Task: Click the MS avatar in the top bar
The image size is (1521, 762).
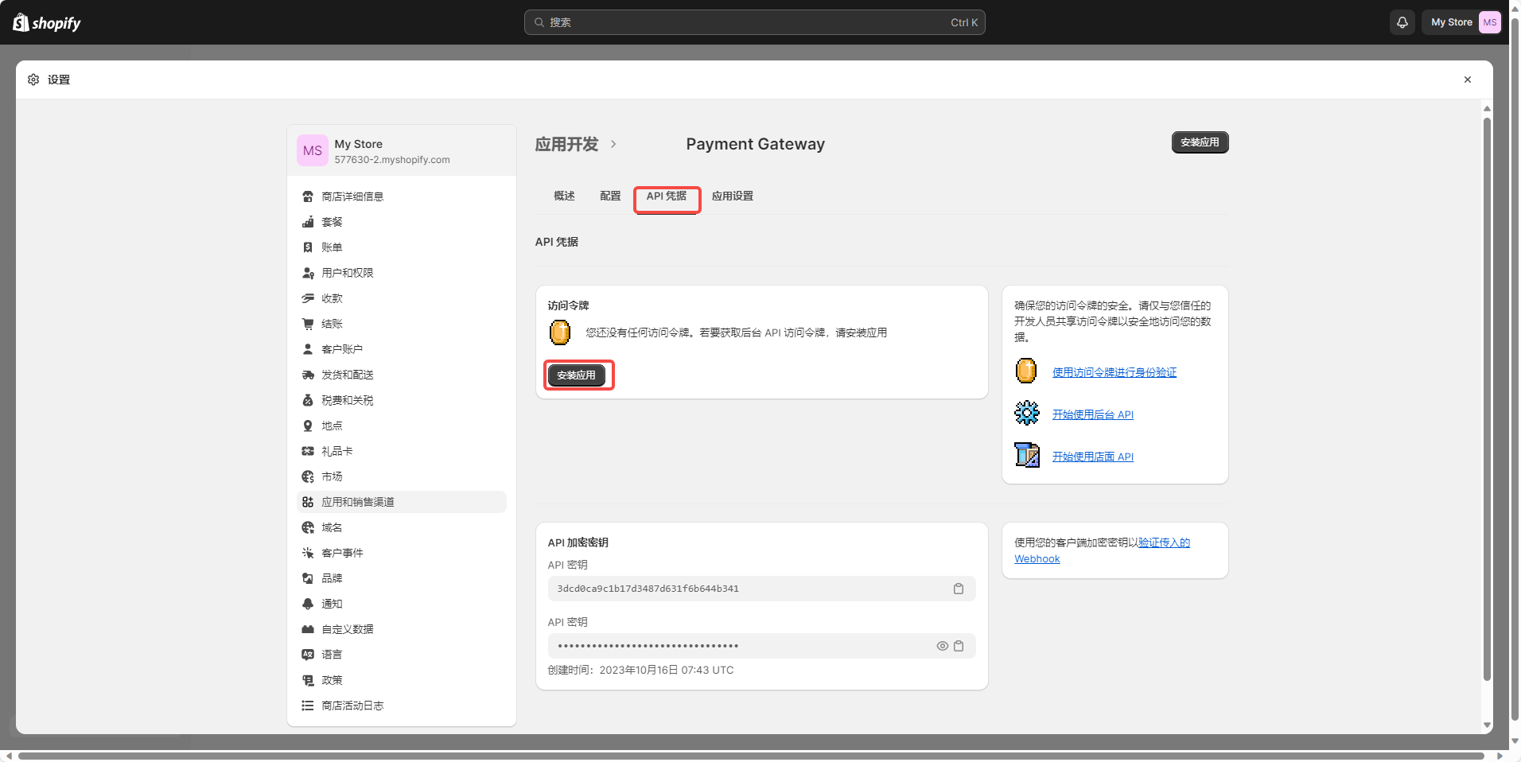Action: 1490,22
